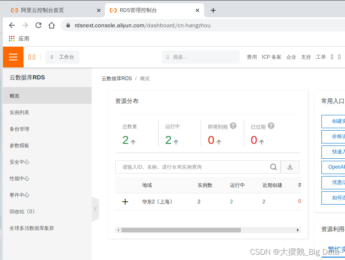Viewport: 345px width, 260px height.
Task: Click the browser forward arrow
Action: point(25,25)
